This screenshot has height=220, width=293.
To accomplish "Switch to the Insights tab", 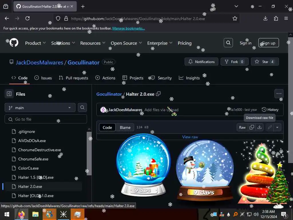I will coord(189,78).
